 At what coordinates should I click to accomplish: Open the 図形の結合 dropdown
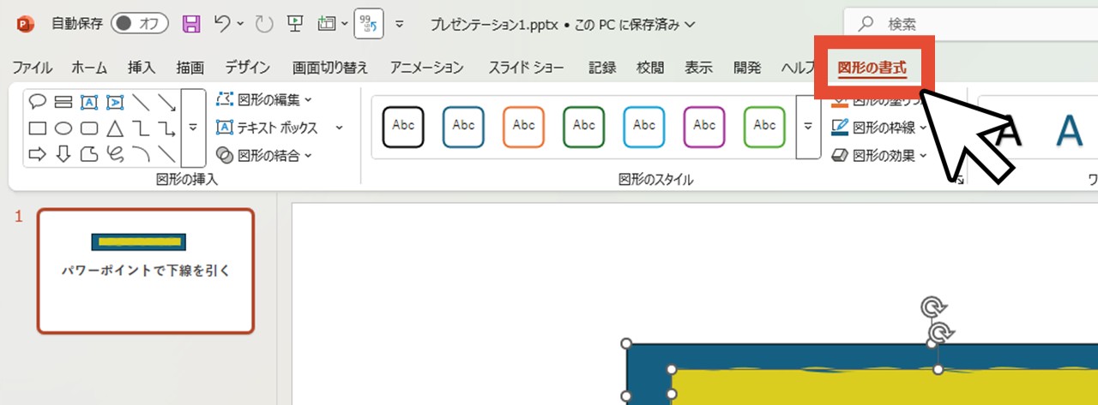264,156
